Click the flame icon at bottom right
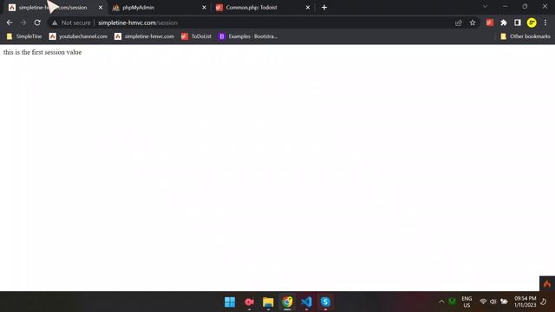 (x=547, y=283)
